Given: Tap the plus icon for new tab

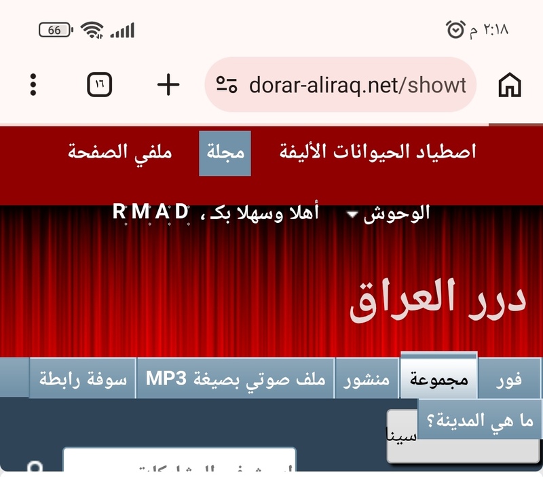Looking at the screenshot, I should pyautogui.click(x=168, y=85).
